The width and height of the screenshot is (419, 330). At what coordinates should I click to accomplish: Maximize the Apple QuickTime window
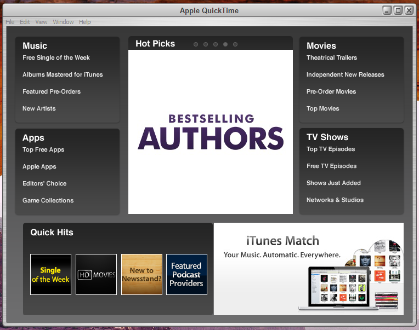[x=398, y=10]
